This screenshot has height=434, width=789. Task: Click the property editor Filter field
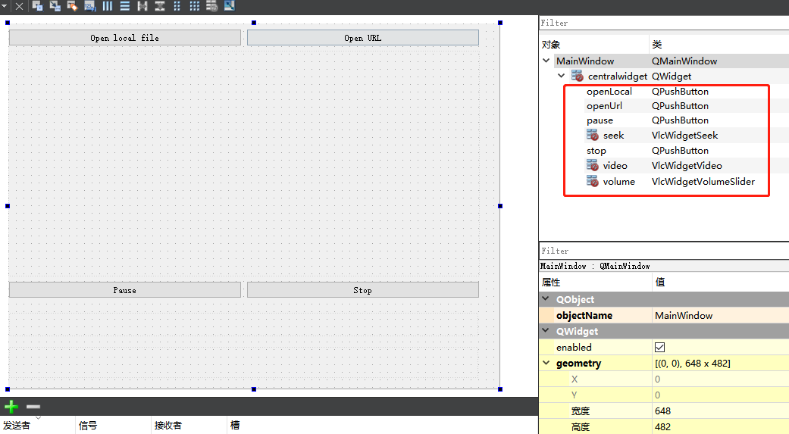pyautogui.click(x=664, y=251)
